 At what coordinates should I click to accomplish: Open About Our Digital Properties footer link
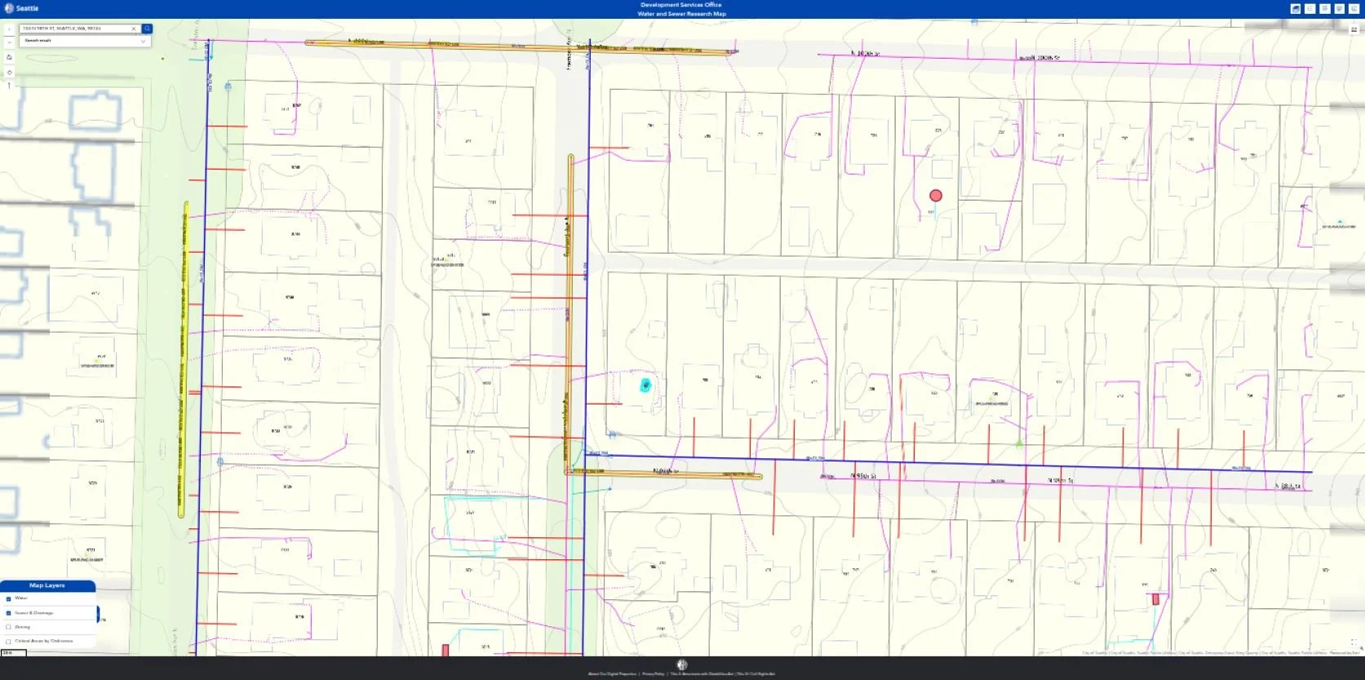612,673
